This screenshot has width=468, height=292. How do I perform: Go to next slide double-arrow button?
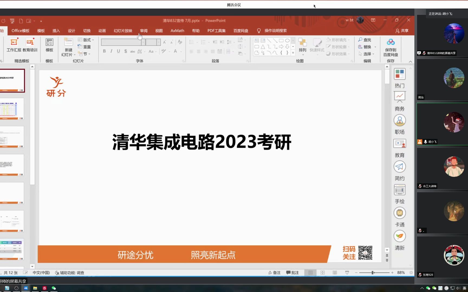point(387,260)
